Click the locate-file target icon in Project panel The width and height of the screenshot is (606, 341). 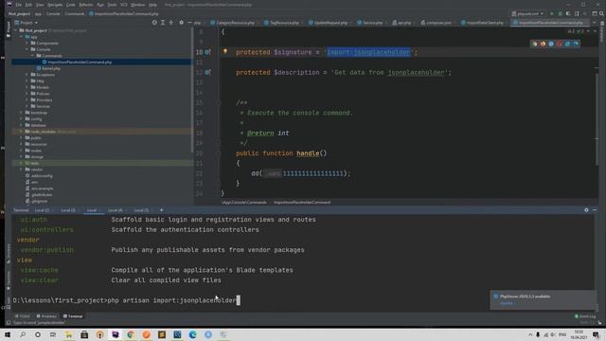[x=154, y=23]
